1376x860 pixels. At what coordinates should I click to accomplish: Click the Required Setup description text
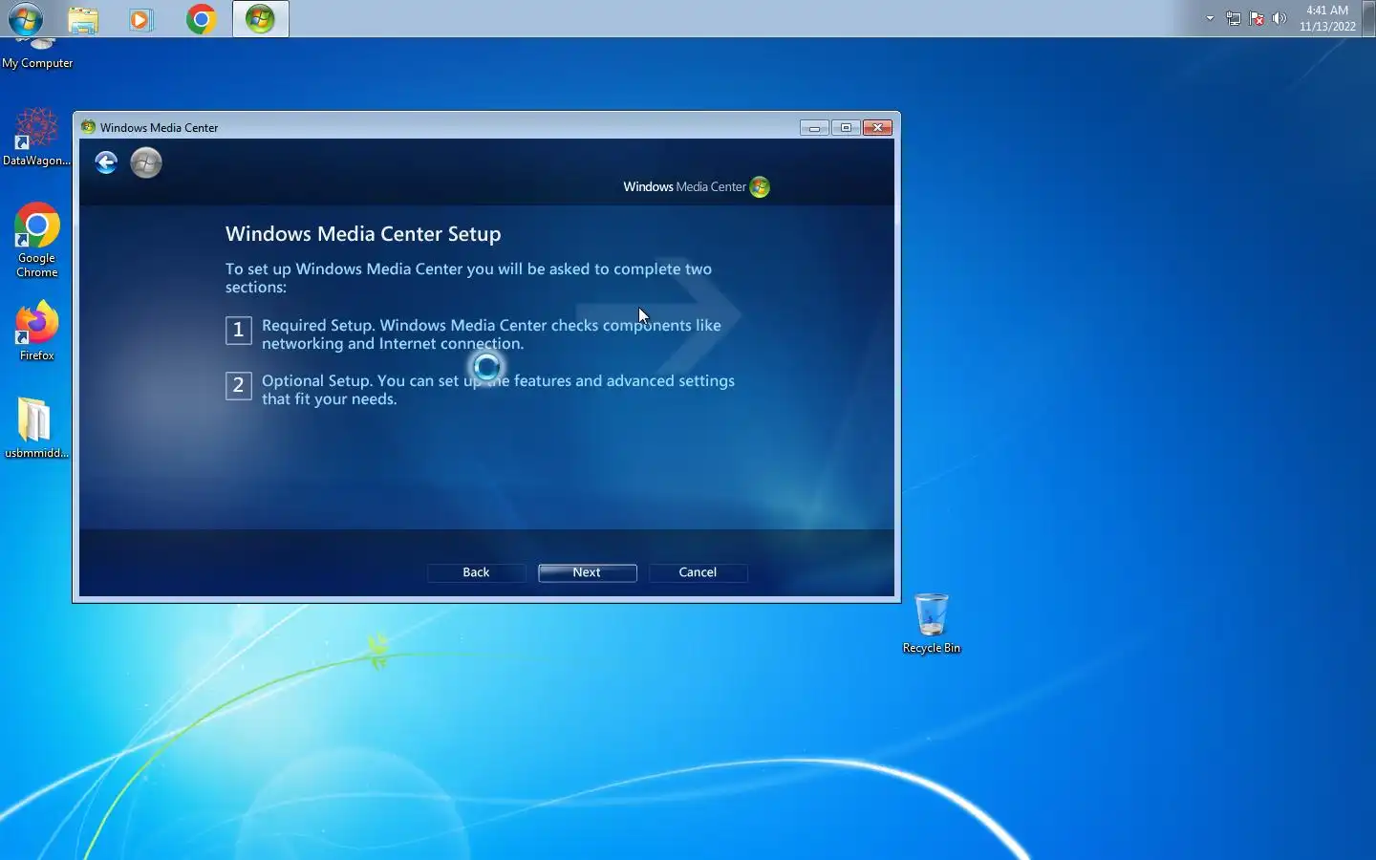pos(491,334)
